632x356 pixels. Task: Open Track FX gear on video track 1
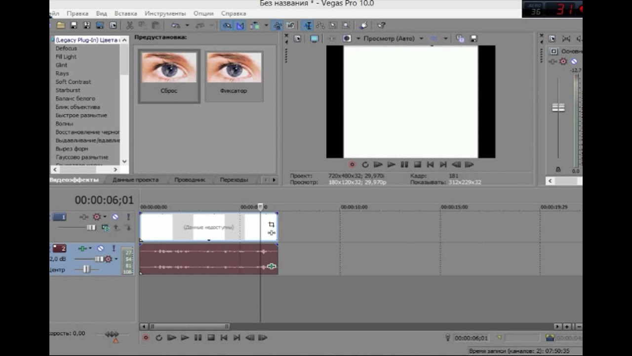pos(97,217)
